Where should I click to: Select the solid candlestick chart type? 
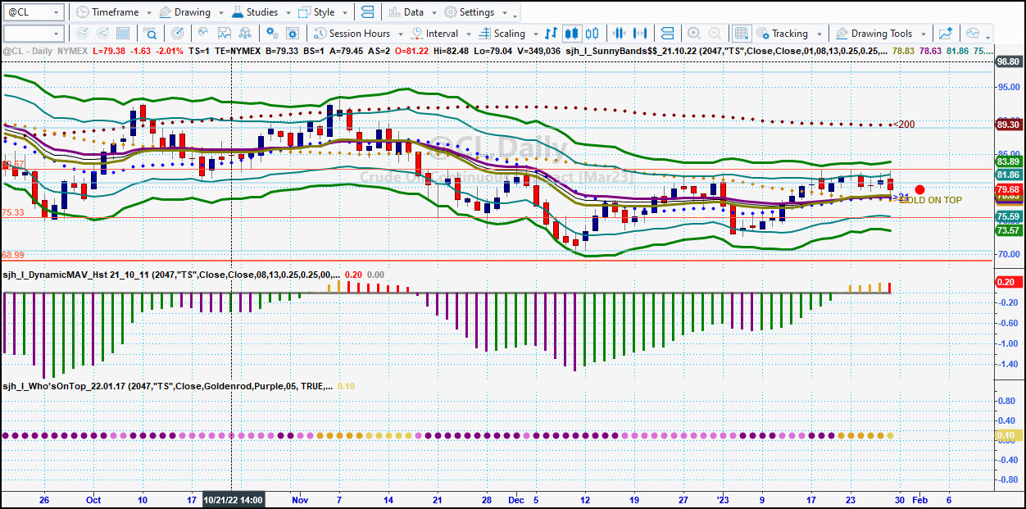pyautogui.click(x=573, y=34)
